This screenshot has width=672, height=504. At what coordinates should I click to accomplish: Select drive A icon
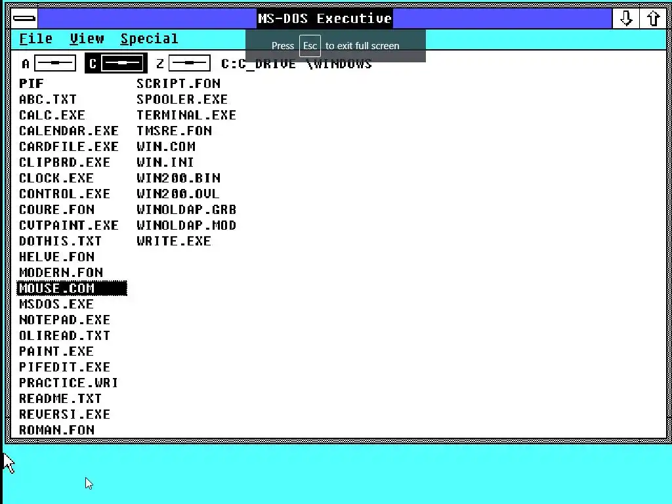click(49, 64)
